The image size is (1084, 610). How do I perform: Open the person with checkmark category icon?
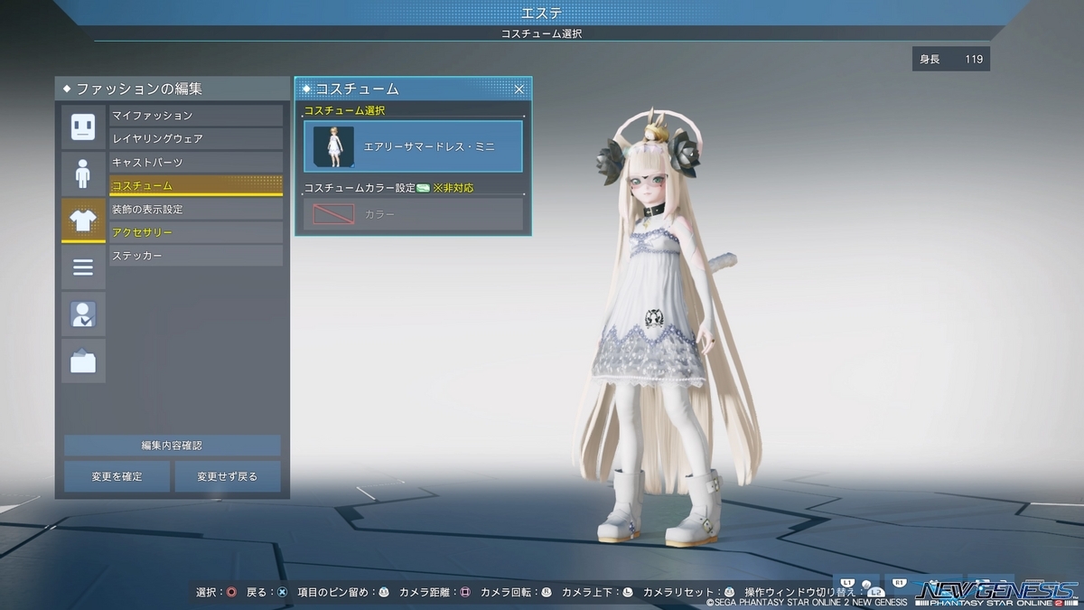tap(83, 314)
